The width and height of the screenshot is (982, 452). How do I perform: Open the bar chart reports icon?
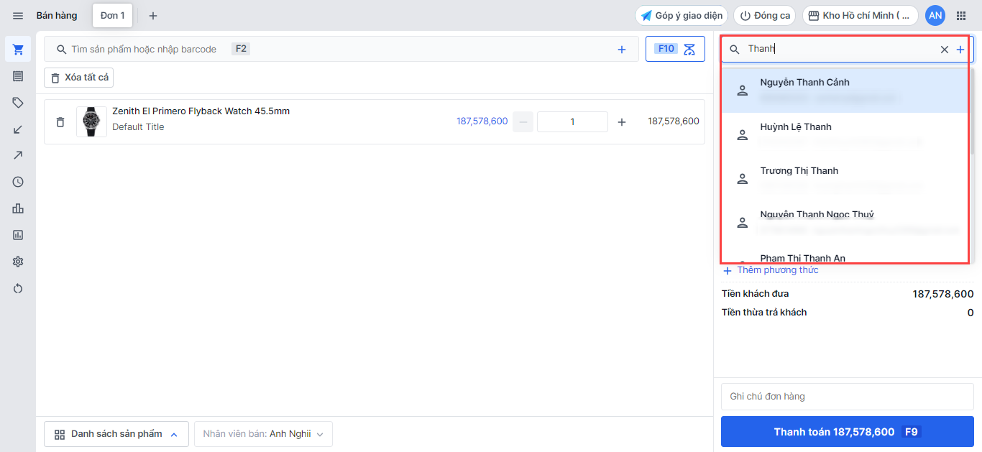tap(18, 208)
